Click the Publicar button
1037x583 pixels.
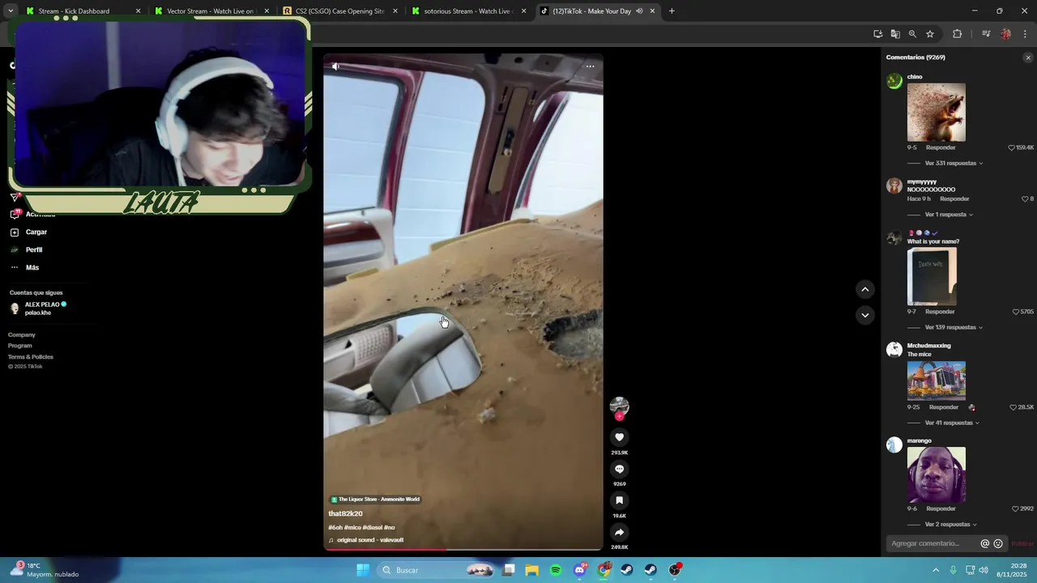click(1022, 543)
